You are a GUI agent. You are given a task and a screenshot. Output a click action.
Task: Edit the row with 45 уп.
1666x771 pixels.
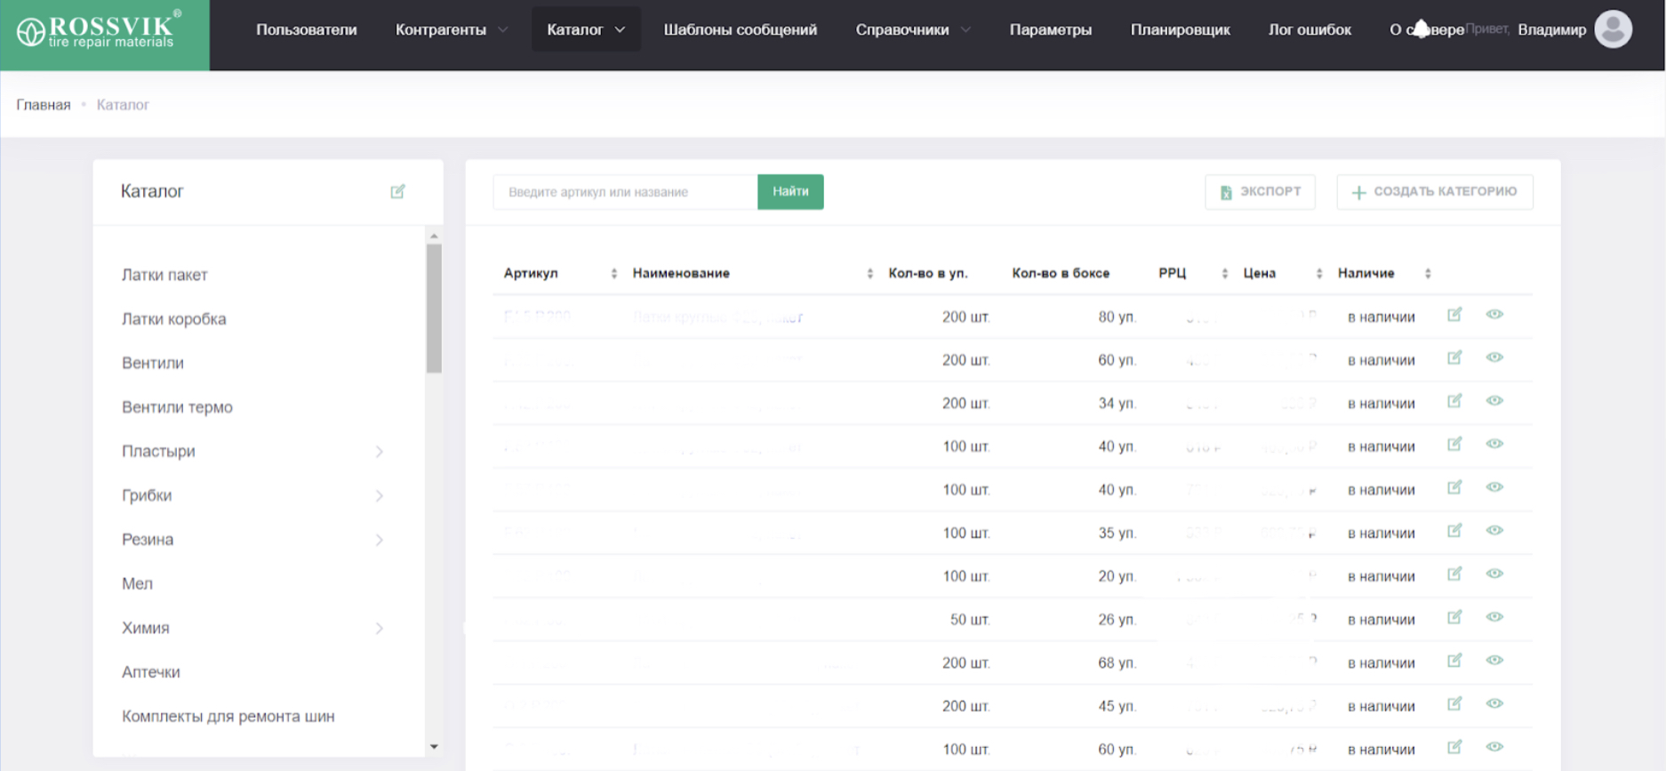[1454, 704]
